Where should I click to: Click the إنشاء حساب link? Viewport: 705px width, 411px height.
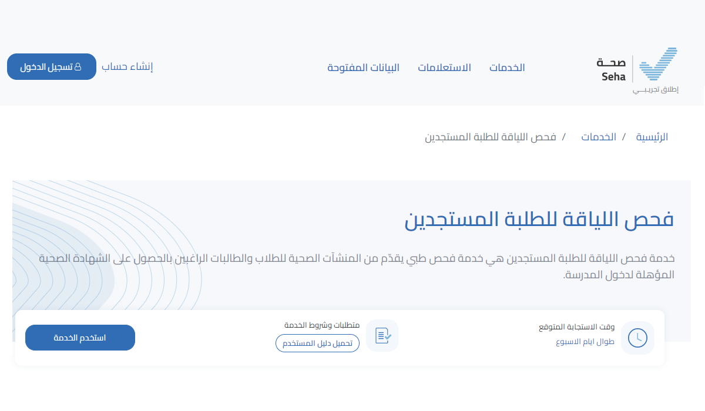pos(127,67)
